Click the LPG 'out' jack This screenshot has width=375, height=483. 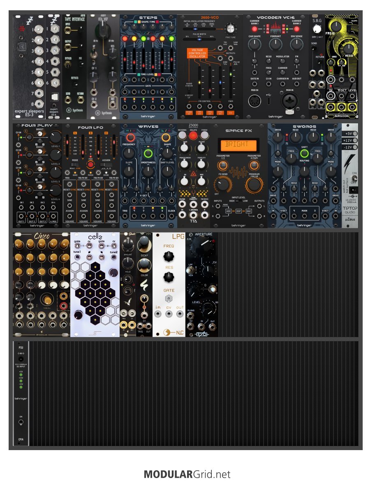[180, 314]
